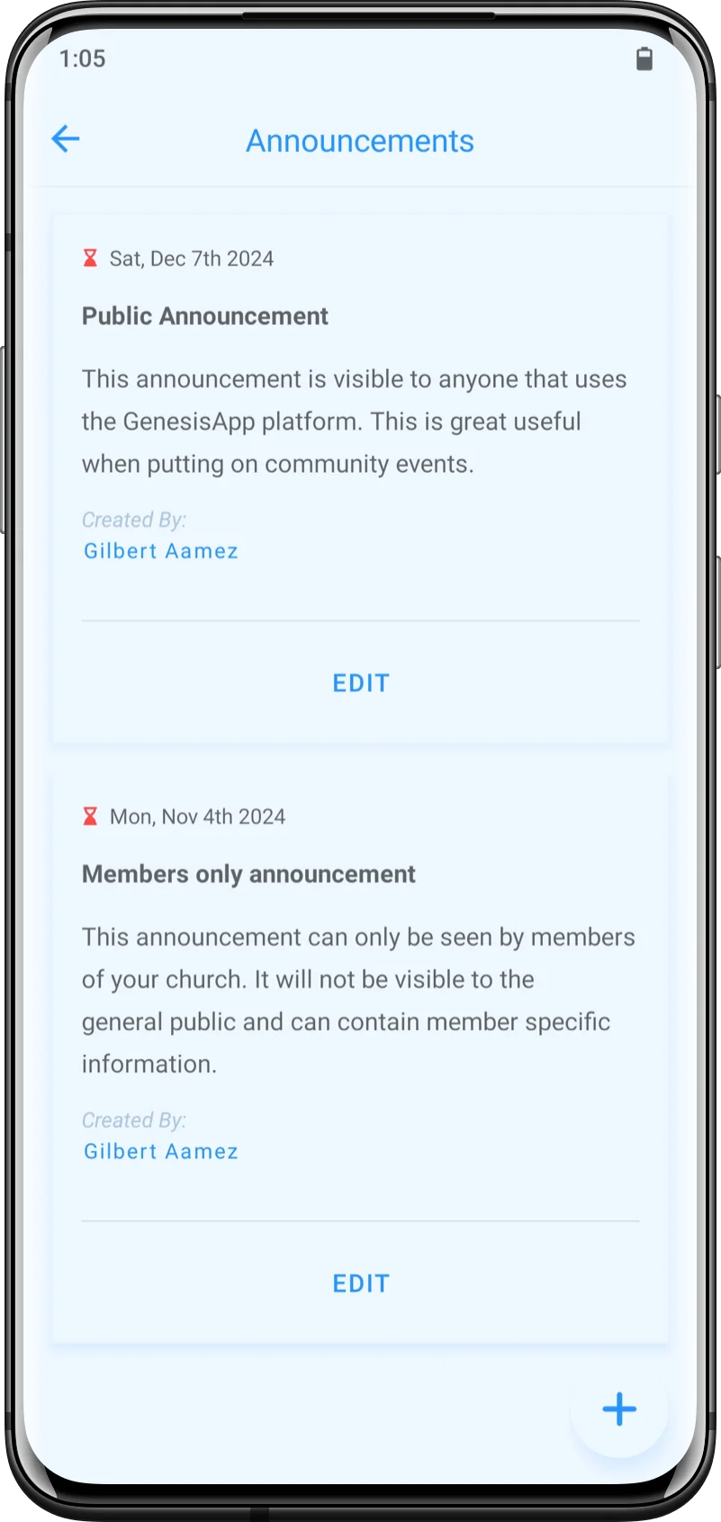This screenshot has height=1522, width=721.
Task: Open Gilbert Aamez link under Members only announcement
Action: (161, 1152)
